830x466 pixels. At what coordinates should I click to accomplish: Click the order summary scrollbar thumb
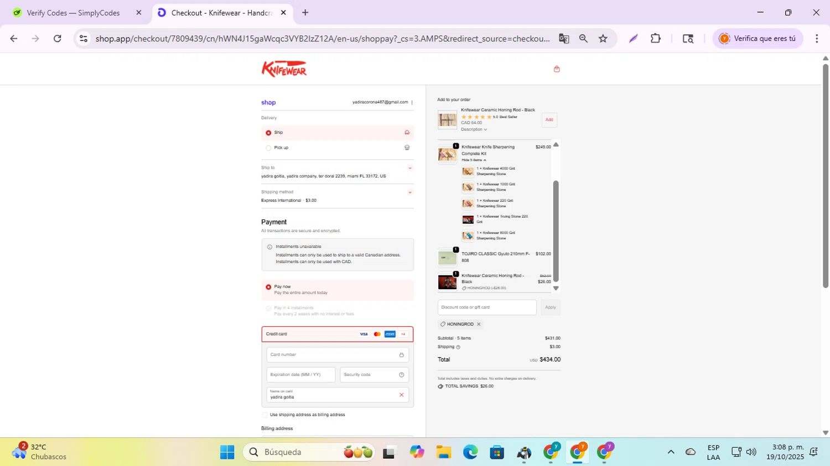pos(556,232)
